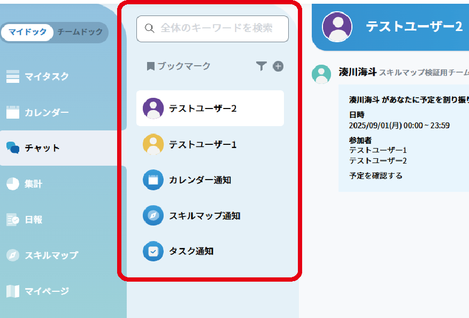Screen dimensions: 469x318
Task: Open スキルマップ menu label
Action: [x=51, y=255]
